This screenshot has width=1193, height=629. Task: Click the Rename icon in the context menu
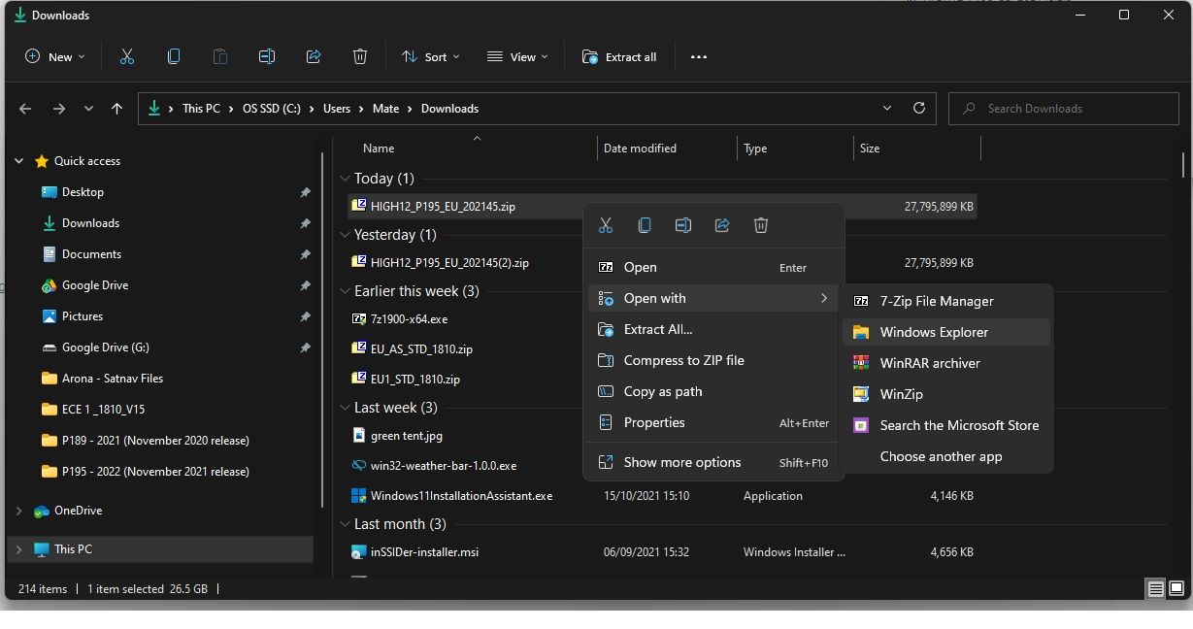coord(683,225)
